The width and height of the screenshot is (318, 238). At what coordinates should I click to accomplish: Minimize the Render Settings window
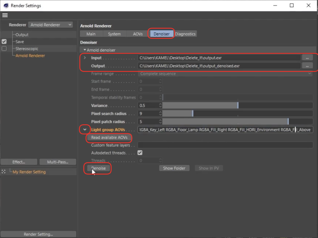coord(275,5)
